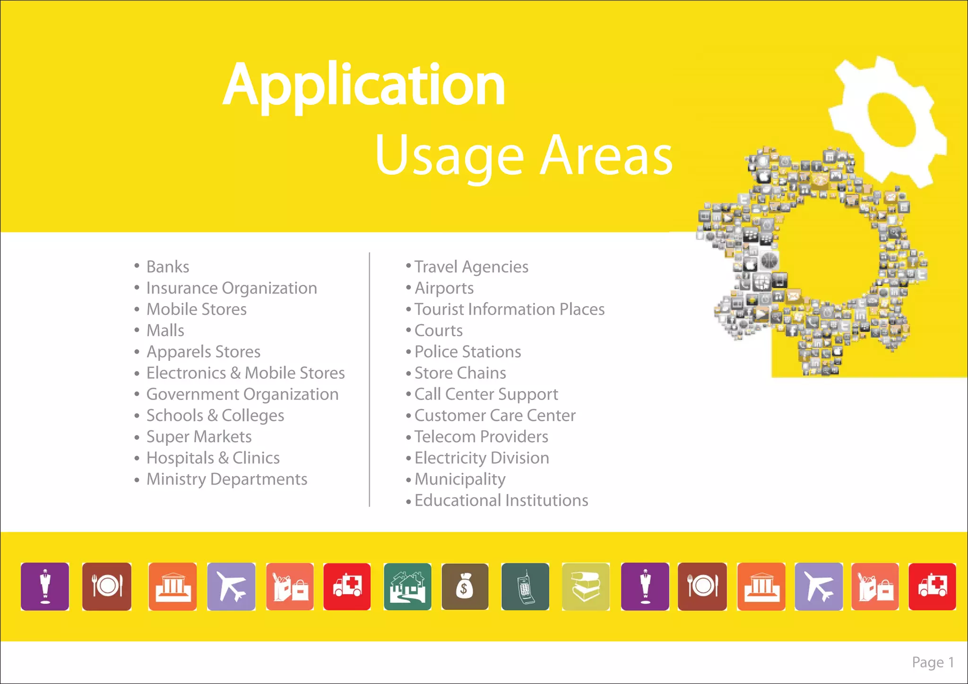Click the leftmost brown restaurant plate icon
This screenshot has height=684, width=968.
tap(107, 587)
